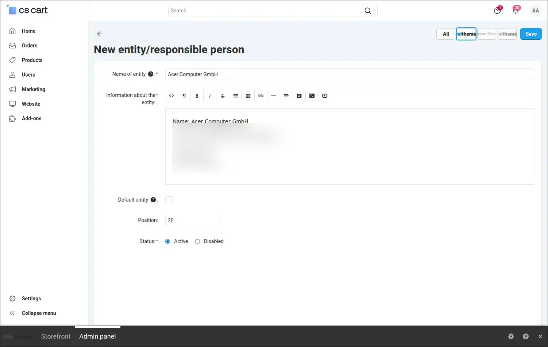Click the "New entity/responsible person" heading
548x347 pixels.
coord(169,50)
